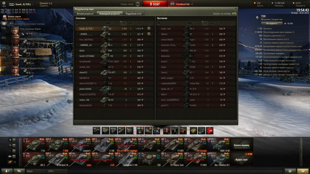The image size is (310, 174).
Task: Switch to Подробный отчёт tab
Action: (134, 13)
